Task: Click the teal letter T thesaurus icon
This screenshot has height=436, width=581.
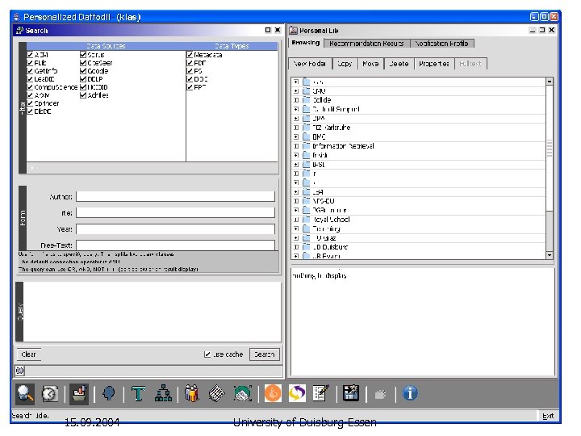Action: point(139,393)
